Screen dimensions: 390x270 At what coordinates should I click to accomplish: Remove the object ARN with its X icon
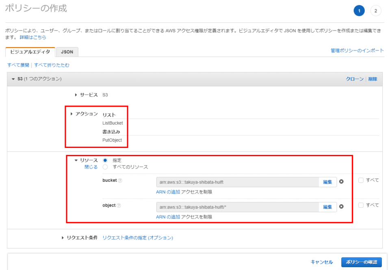(x=342, y=207)
